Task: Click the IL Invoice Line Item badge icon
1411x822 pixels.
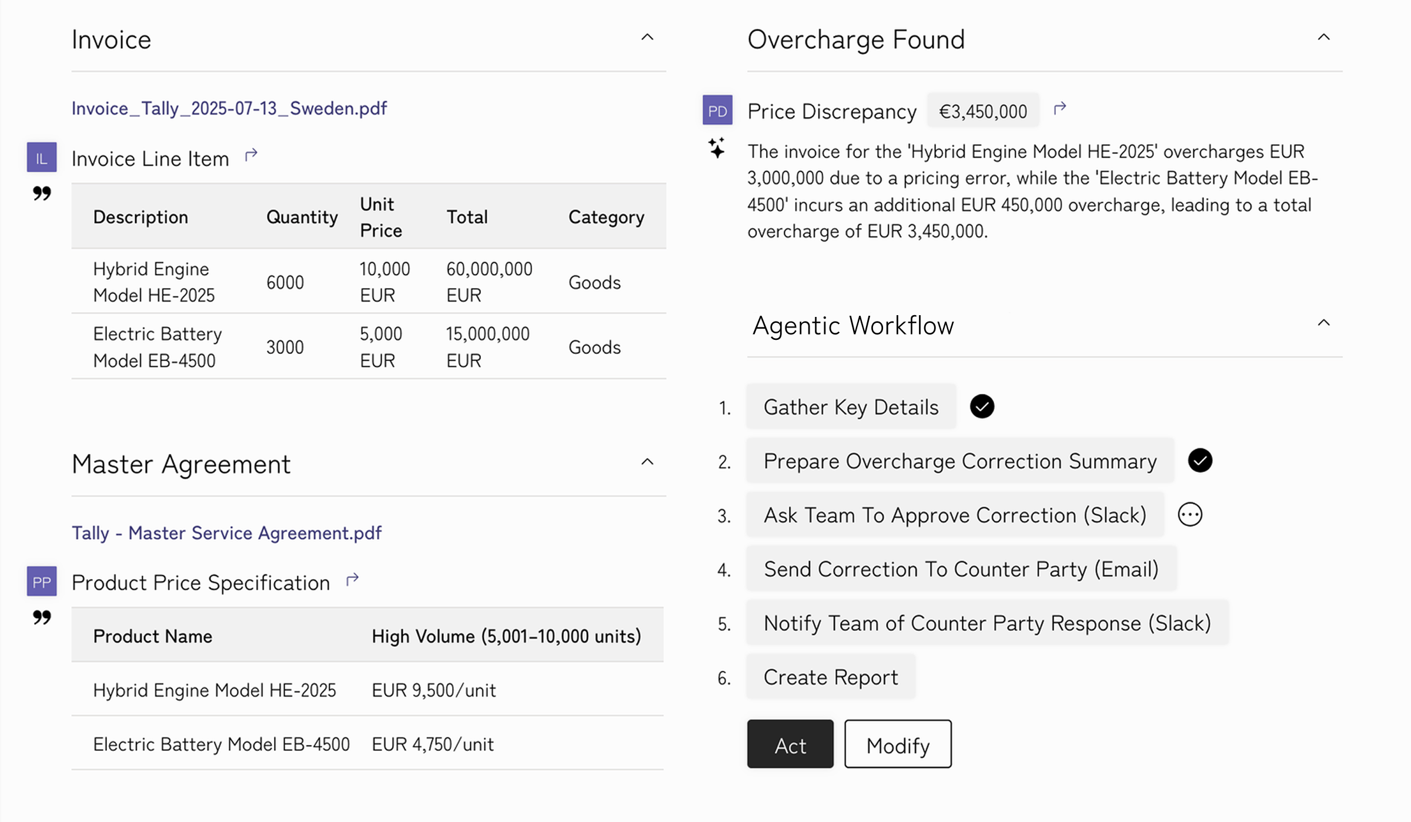Action: point(41,157)
